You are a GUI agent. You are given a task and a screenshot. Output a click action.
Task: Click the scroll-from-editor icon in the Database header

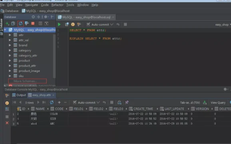click(x=33, y=17)
